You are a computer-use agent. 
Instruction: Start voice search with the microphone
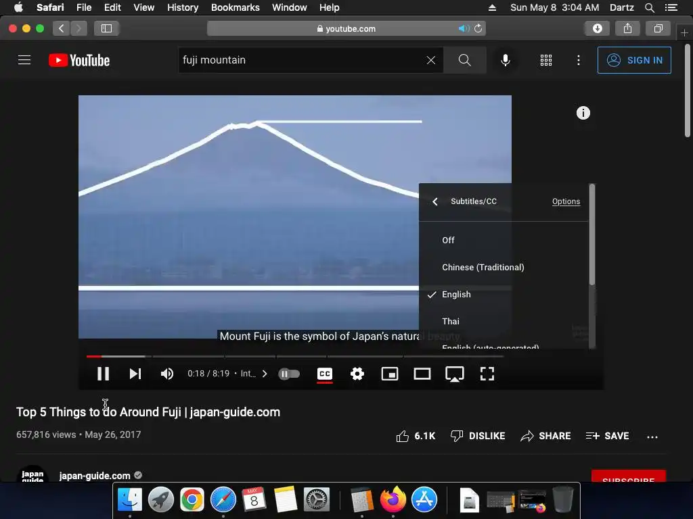505,60
